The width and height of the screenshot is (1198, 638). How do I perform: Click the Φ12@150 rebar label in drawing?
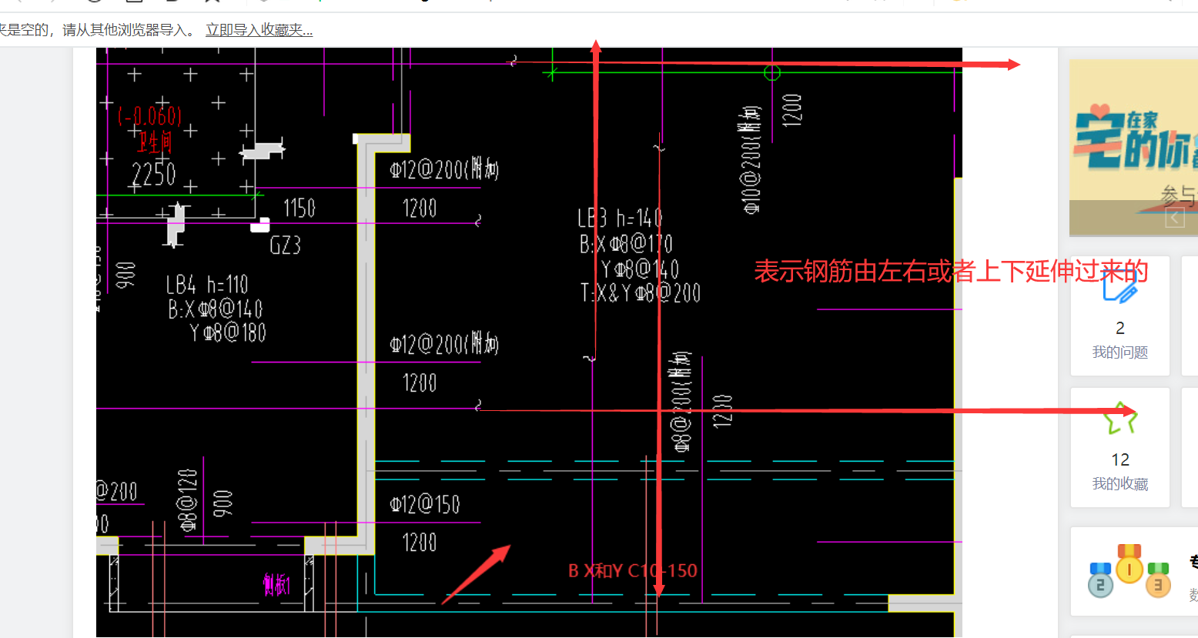[x=425, y=505]
